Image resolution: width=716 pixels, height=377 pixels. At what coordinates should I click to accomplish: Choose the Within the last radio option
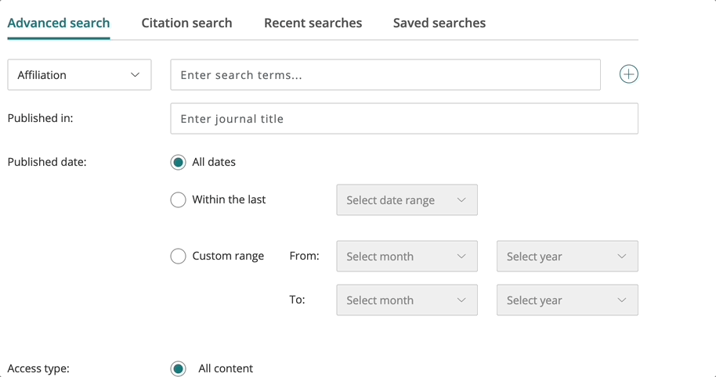[179, 199]
